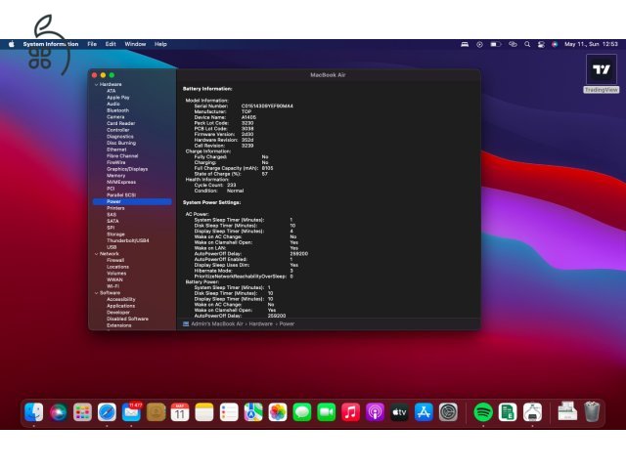626x469 pixels.
Task: Click the Siri icon in the menu bar
Action: tap(555, 44)
